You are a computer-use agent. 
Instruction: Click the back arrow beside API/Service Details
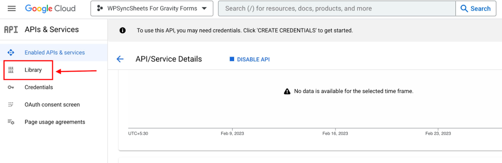120,59
